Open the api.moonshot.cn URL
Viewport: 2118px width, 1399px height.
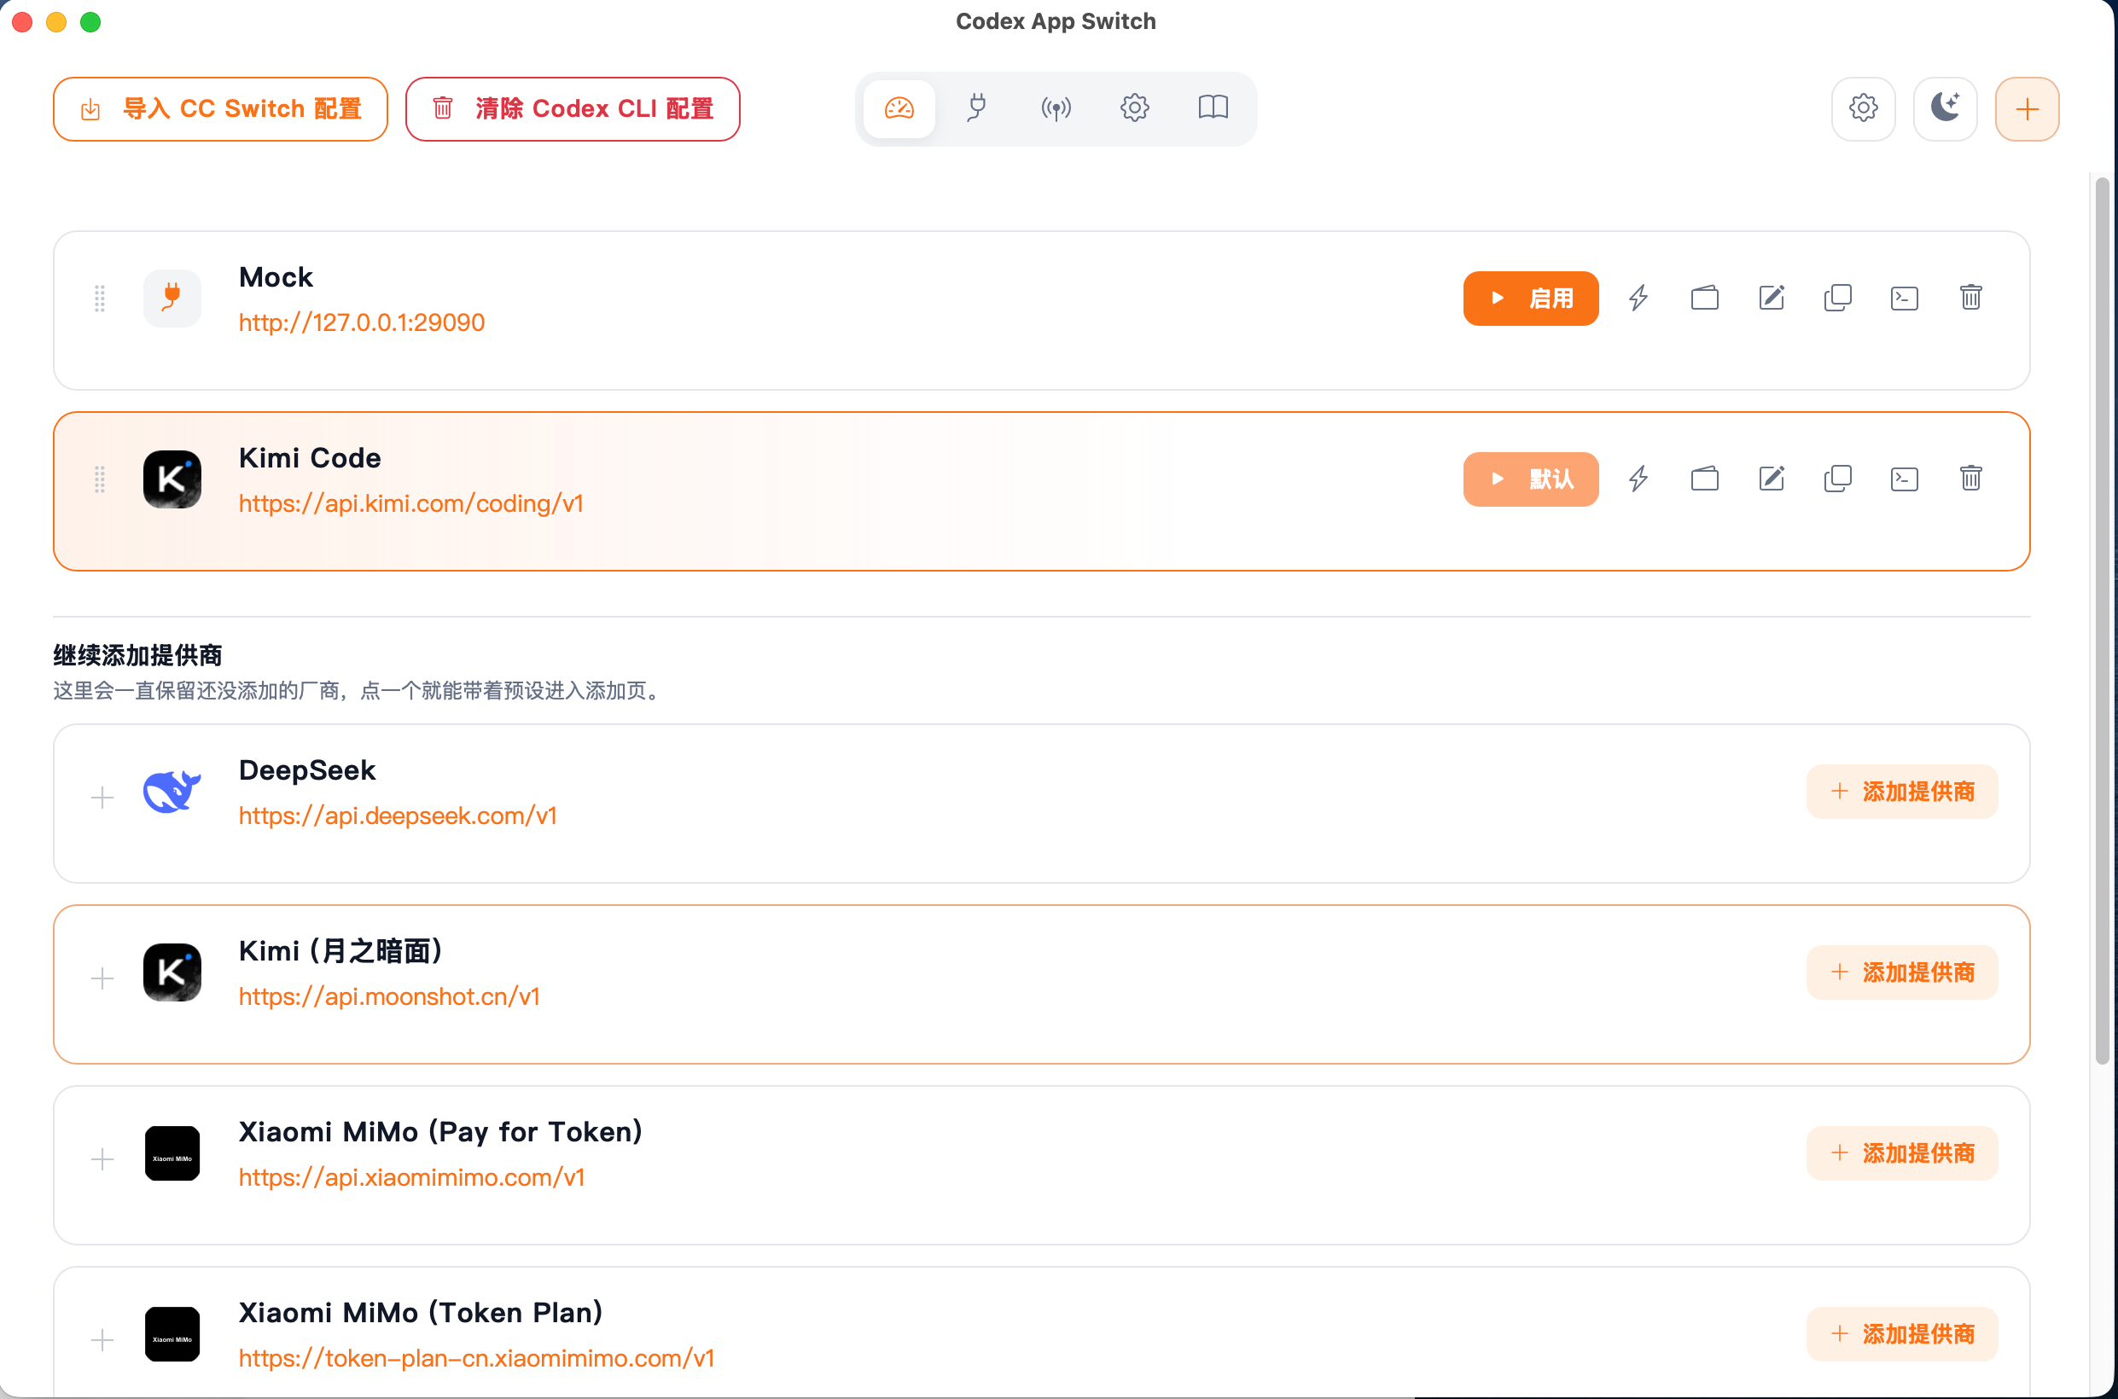point(389,996)
